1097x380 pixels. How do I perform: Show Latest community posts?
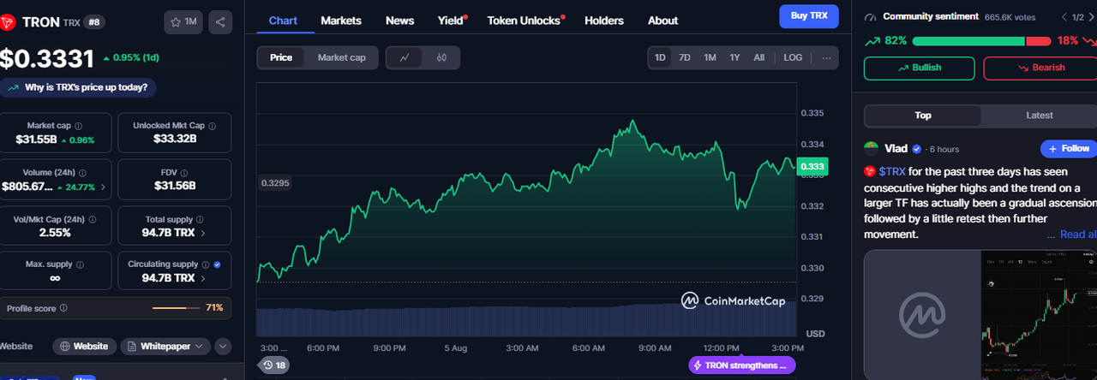click(x=1040, y=116)
